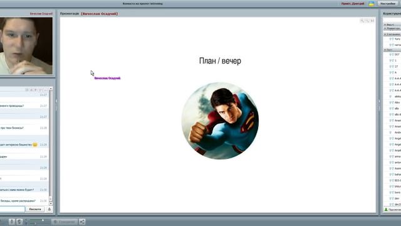Click the chat scrollbar down arrow

[51, 203]
